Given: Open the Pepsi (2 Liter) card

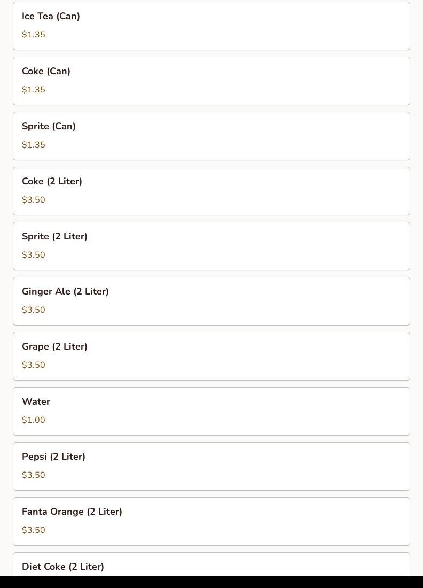Looking at the screenshot, I should point(211,466).
